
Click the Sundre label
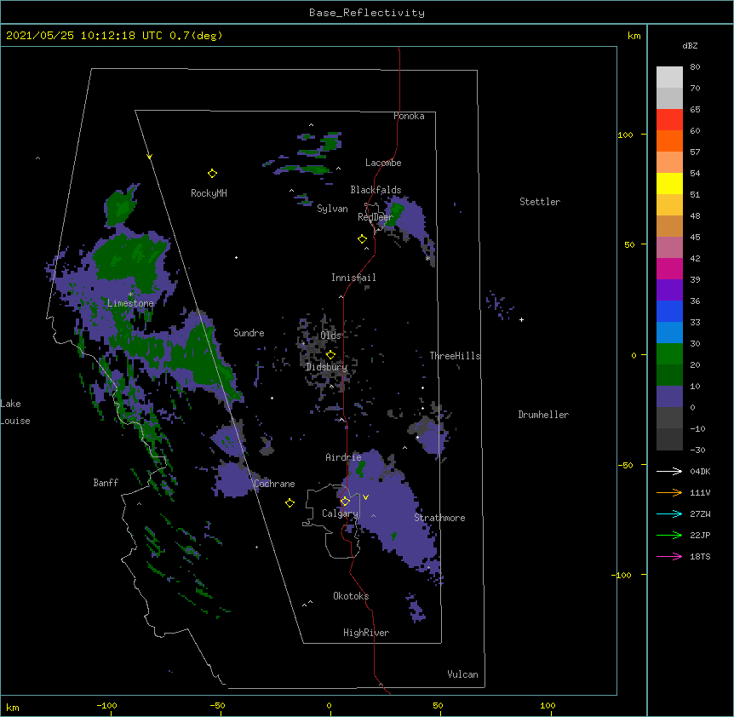(249, 333)
